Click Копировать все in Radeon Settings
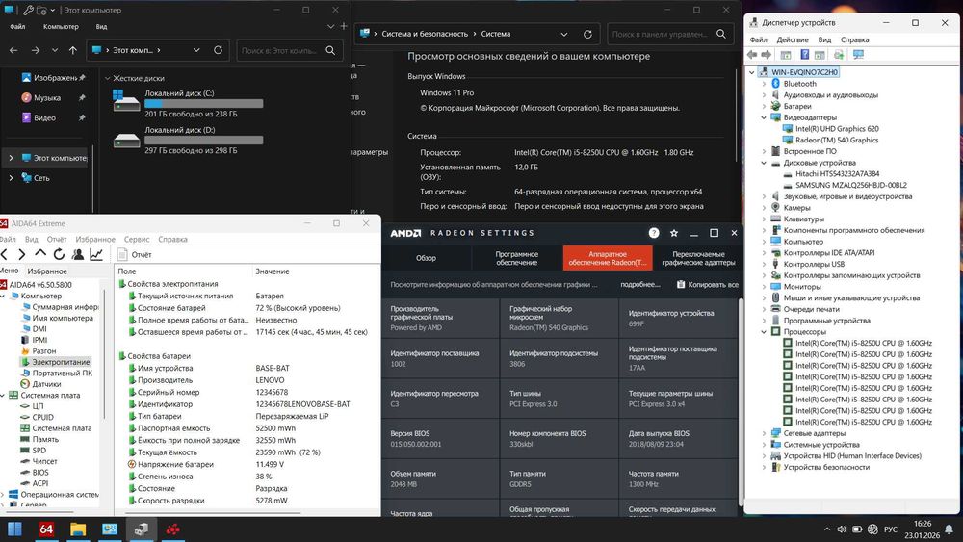 tap(708, 285)
